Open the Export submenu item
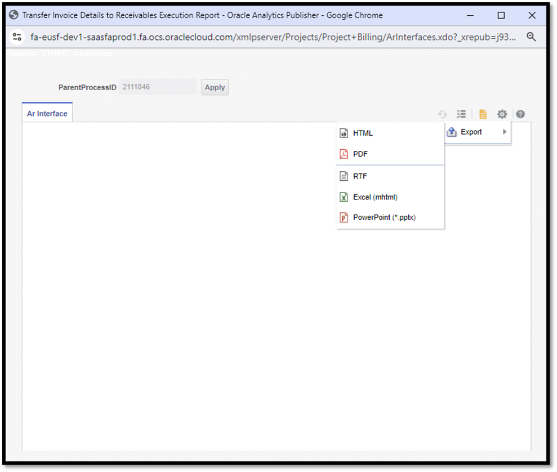This screenshot has width=557, height=472. click(478, 132)
